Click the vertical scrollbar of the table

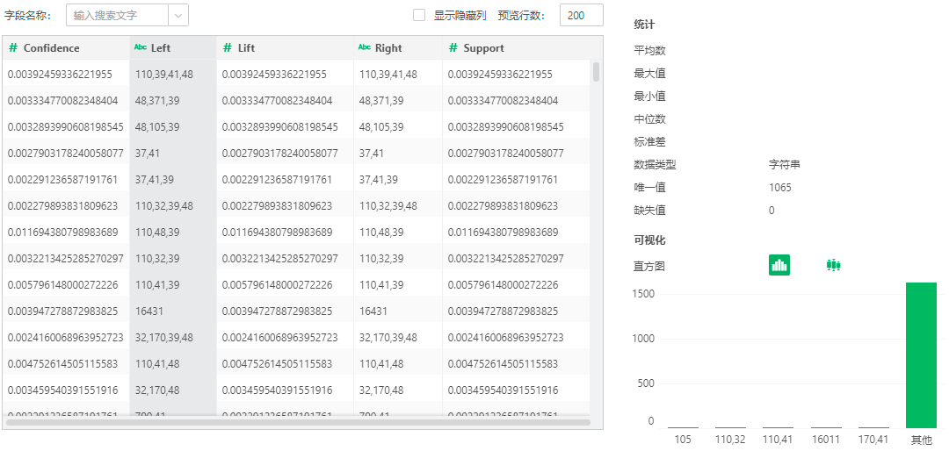tap(597, 72)
